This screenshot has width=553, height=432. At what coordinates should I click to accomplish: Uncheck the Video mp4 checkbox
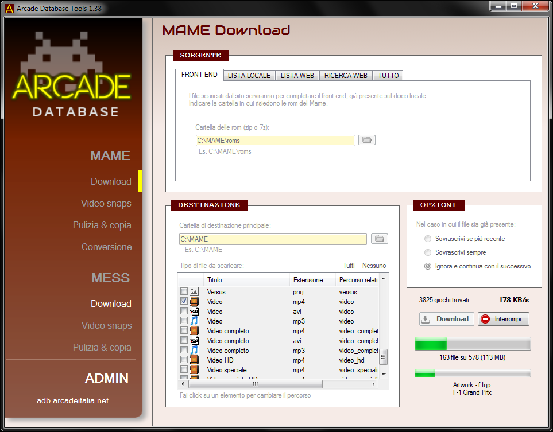(184, 302)
